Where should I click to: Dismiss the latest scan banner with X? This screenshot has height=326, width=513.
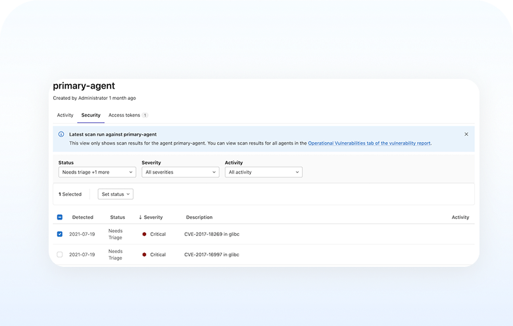[x=466, y=134]
